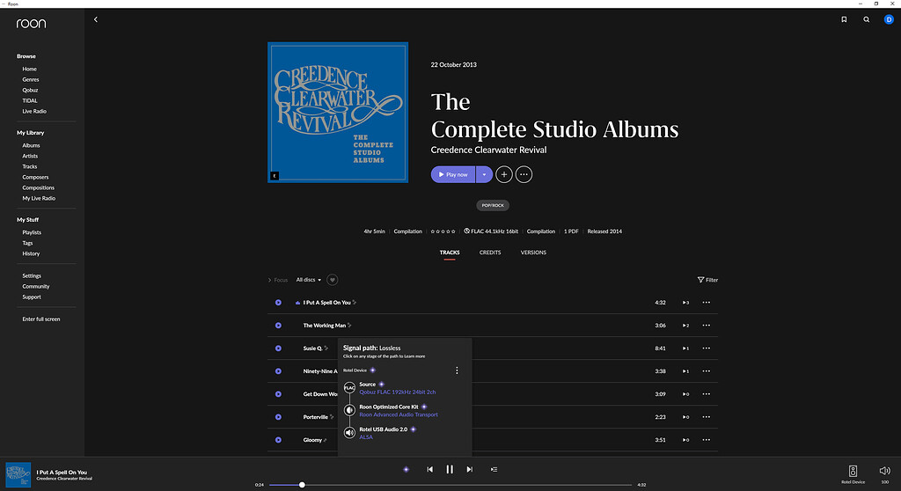This screenshot has width=901, height=491.
Task: Click the playback progress bar knob
Action: (x=302, y=485)
